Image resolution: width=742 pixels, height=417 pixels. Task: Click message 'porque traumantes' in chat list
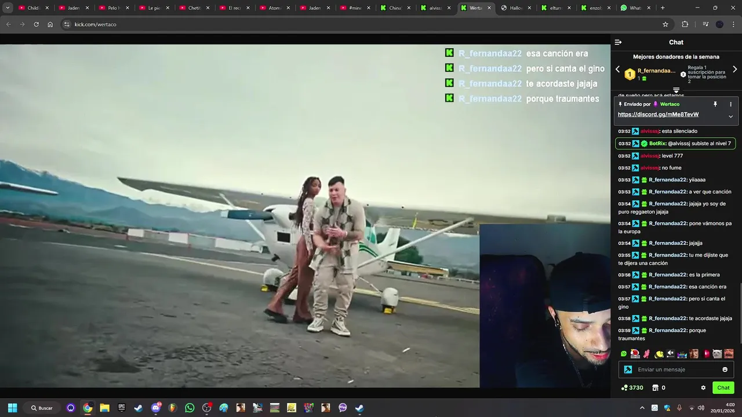click(676, 334)
